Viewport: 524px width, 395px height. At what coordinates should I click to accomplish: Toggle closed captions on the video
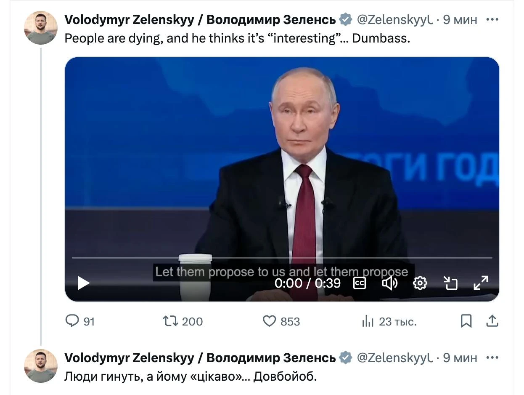(359, 283)
